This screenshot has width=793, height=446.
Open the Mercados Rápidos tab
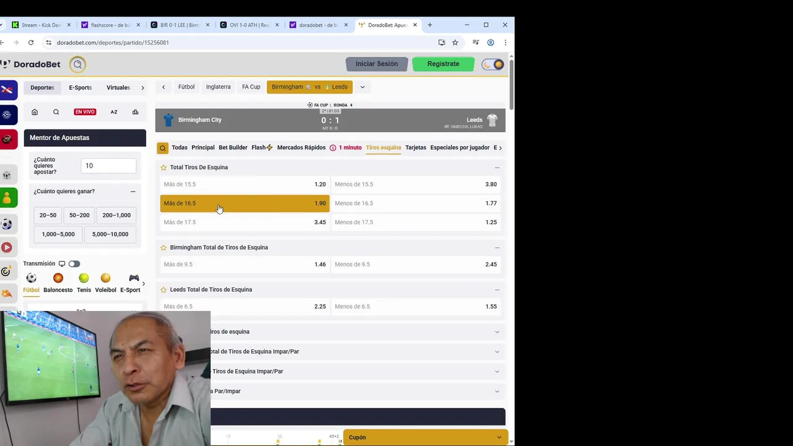point(301,147)
